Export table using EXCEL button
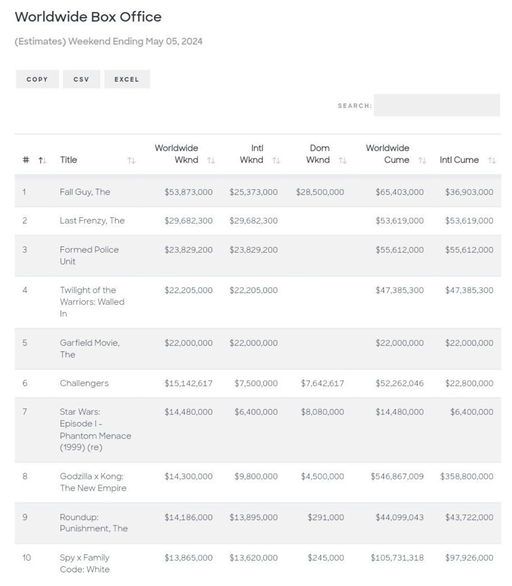This screenshot has width=512, height=586. [127, 79]
